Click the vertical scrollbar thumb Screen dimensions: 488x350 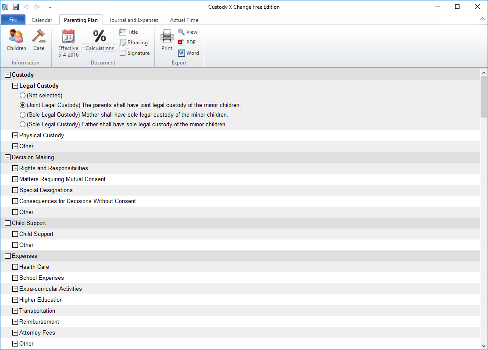tap(484, 97)
